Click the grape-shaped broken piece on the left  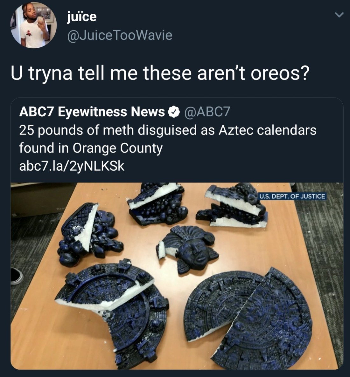pyautogui.click(x=90, y=234)
